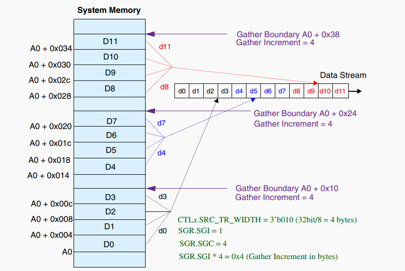Select the D8 memory cell
The width and height of the screenshot is (405, 271).
tap(109, 89)
